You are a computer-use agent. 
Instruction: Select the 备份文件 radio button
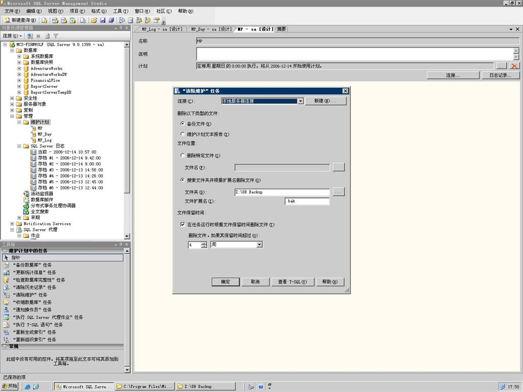tap(182, 124)
